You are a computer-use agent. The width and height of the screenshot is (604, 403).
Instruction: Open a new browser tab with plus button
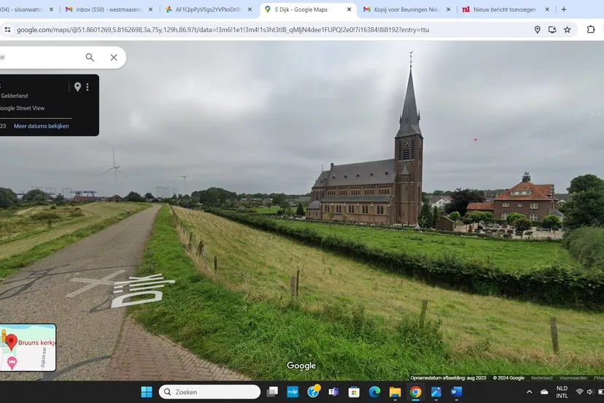click(564, 9)
